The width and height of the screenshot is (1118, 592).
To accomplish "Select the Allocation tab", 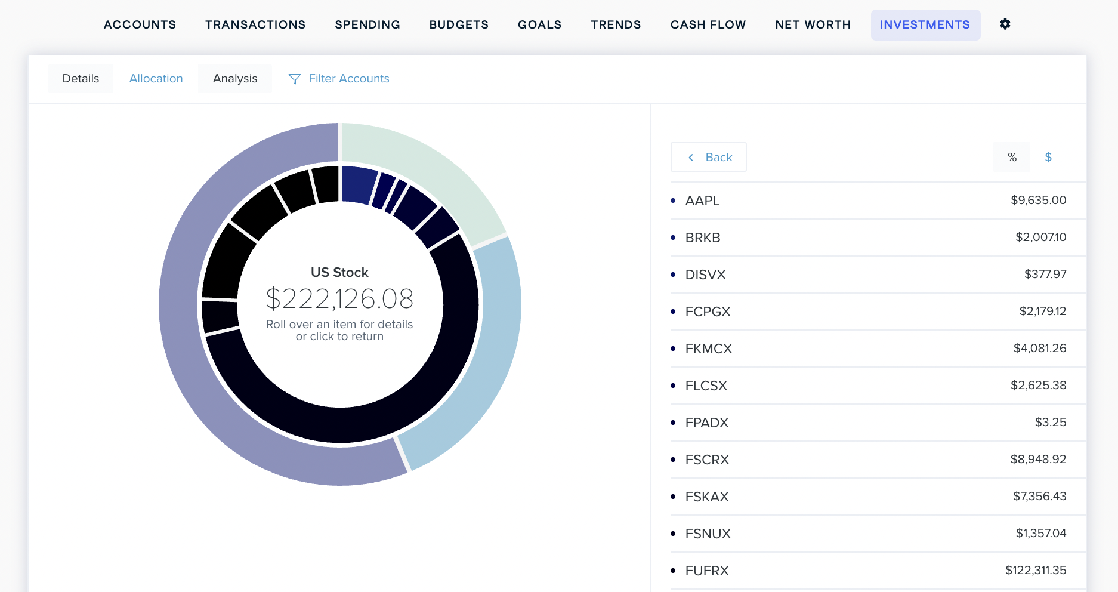I will (156, 79).
